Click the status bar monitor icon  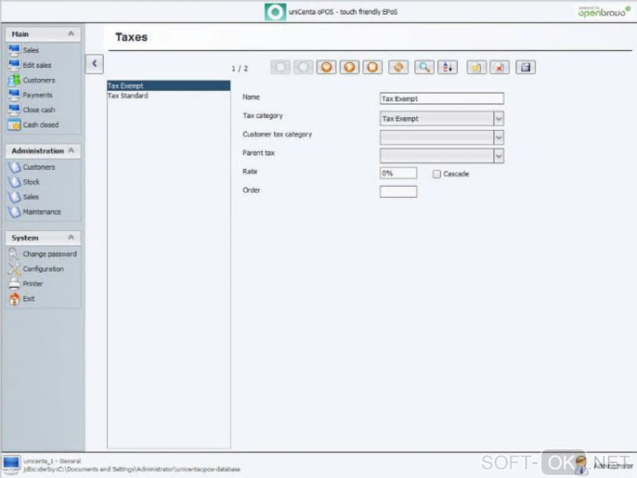tap(11, 465)
